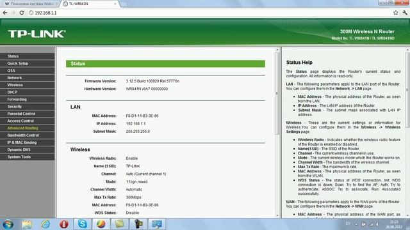Go to Security settings
Viewport: 410px width, 230px height.
[28, 107]
